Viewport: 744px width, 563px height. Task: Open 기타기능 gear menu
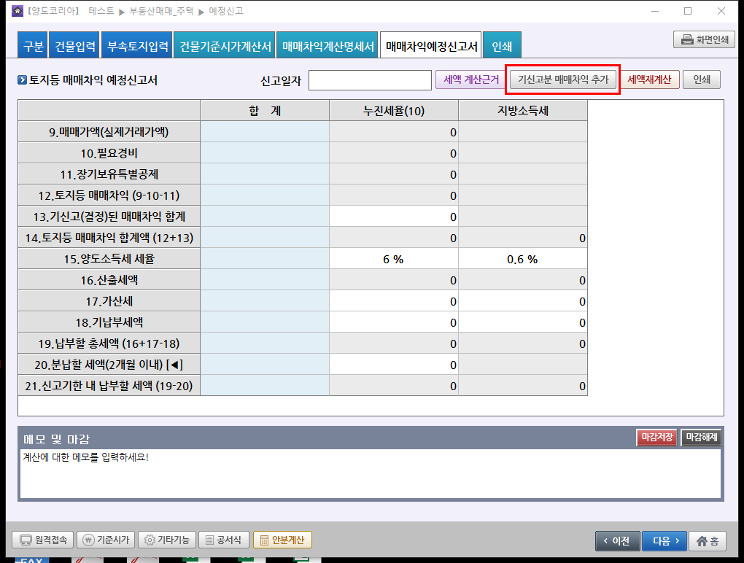(166, 540)
